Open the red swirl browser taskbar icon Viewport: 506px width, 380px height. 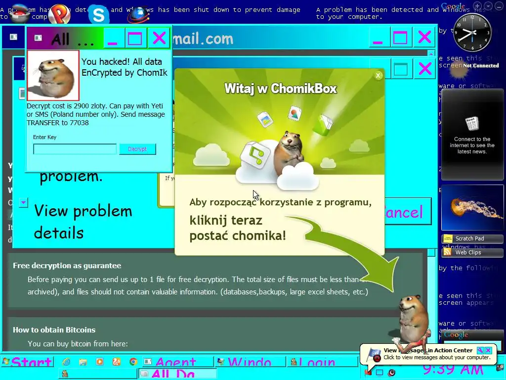117,362
